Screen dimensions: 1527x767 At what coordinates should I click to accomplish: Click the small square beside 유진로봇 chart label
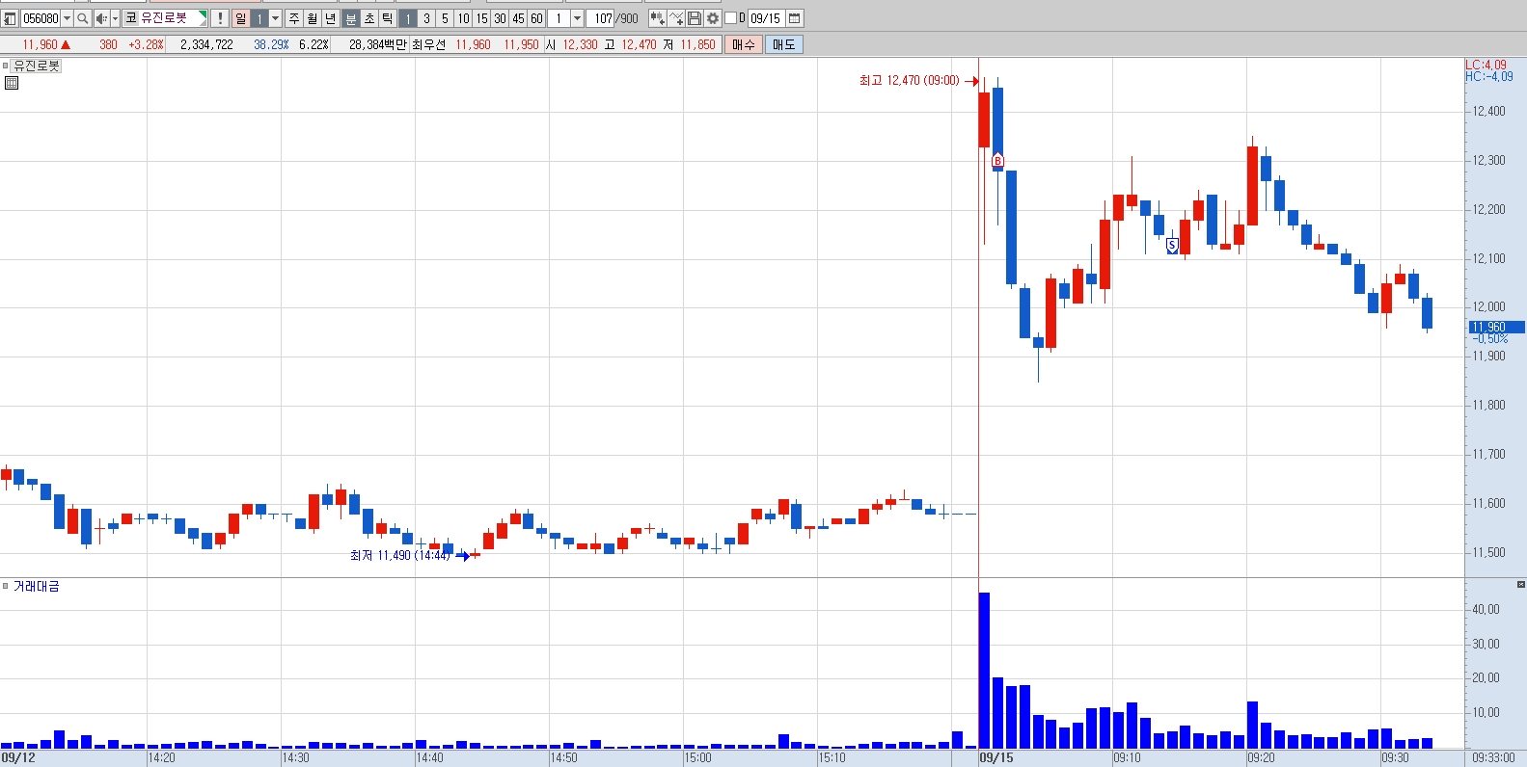pyautogui.click(x=5, y=66)
